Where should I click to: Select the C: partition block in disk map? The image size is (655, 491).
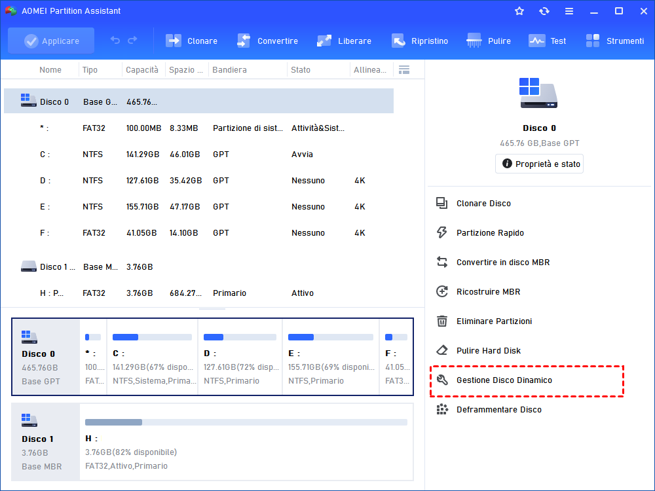pyautogui.click(x=153, y=357)
